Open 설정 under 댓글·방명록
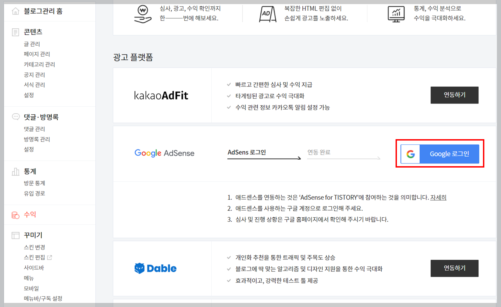 (29, 149)
